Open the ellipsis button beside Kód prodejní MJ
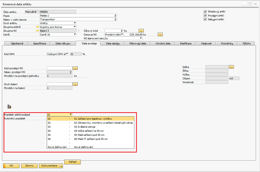The height and width of the screenshot is (172, 260). pos(75,68)
